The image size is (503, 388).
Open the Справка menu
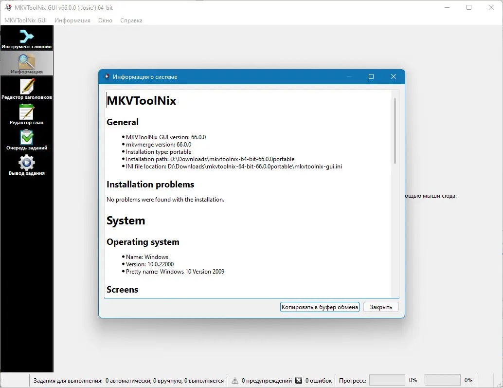[x=131, y=20]
